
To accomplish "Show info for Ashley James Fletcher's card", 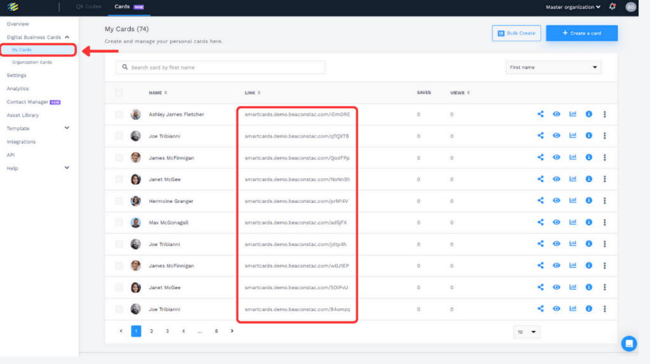I will tap(588, 114).
